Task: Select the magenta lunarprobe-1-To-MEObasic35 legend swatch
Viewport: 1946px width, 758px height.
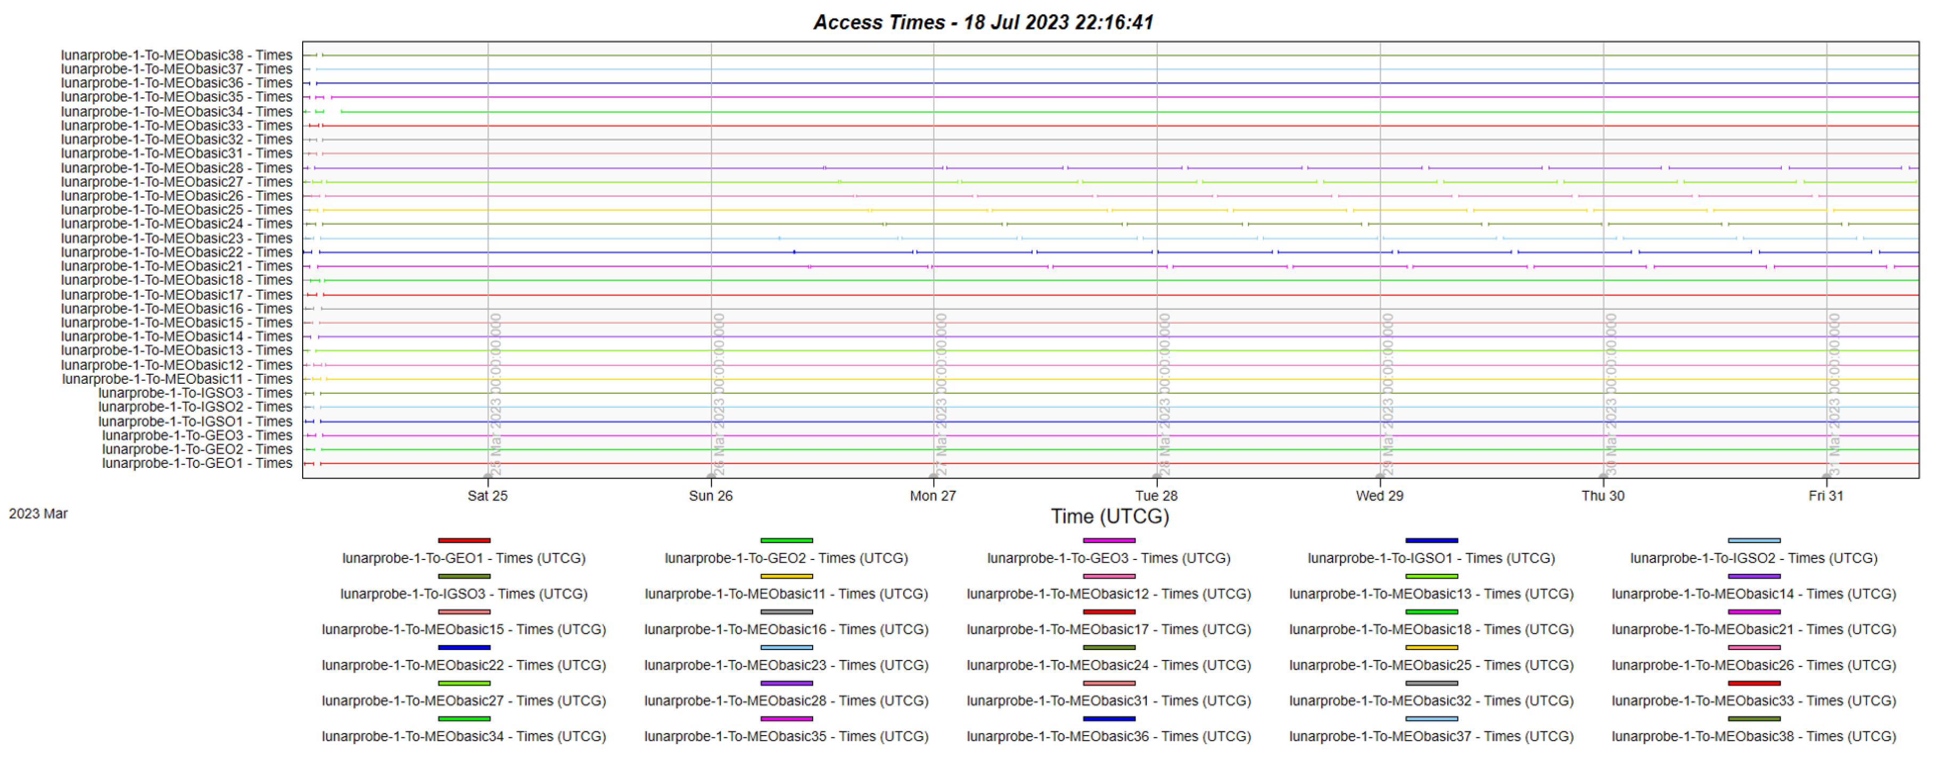Action: [x=786, y=717]
